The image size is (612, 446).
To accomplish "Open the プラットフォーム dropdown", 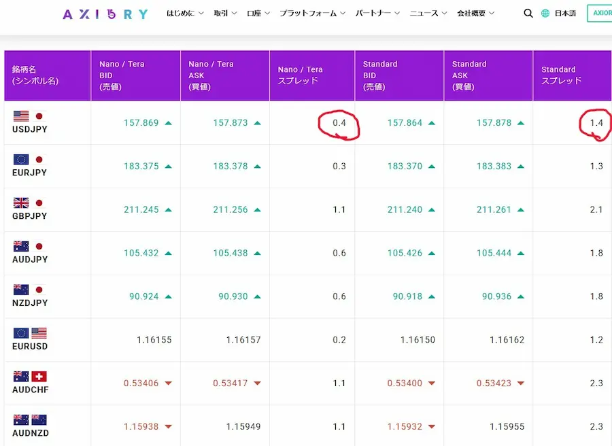I will click(312, 14).
